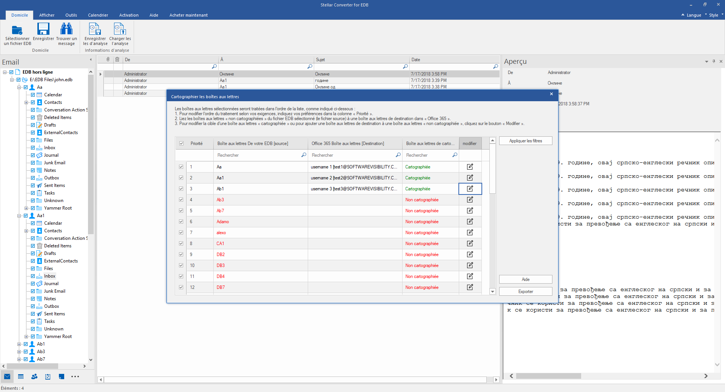
Task: Open the Contacts view icon in bottom bar
Action: (34, 377)
